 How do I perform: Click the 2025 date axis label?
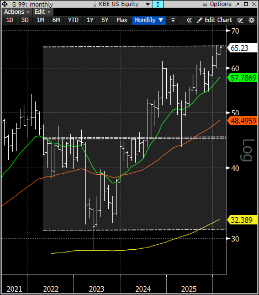[189, 289]
